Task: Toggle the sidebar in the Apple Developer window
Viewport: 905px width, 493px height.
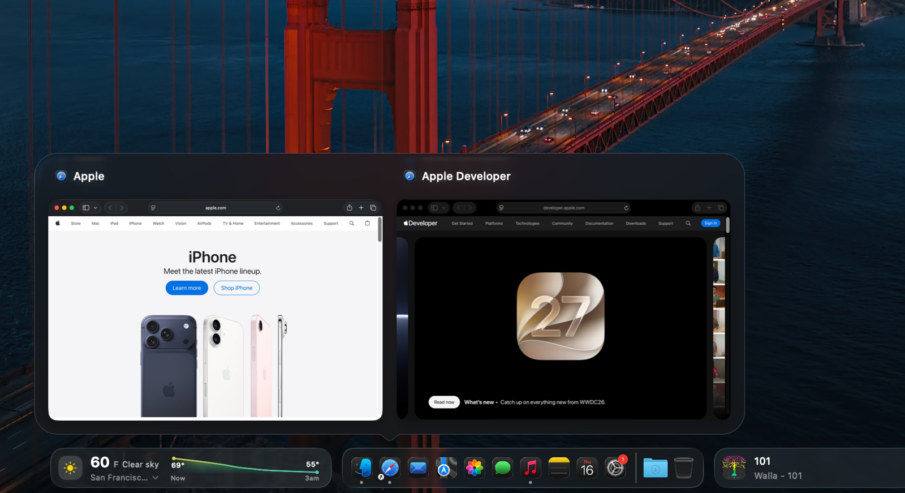Action: point(434,208)
